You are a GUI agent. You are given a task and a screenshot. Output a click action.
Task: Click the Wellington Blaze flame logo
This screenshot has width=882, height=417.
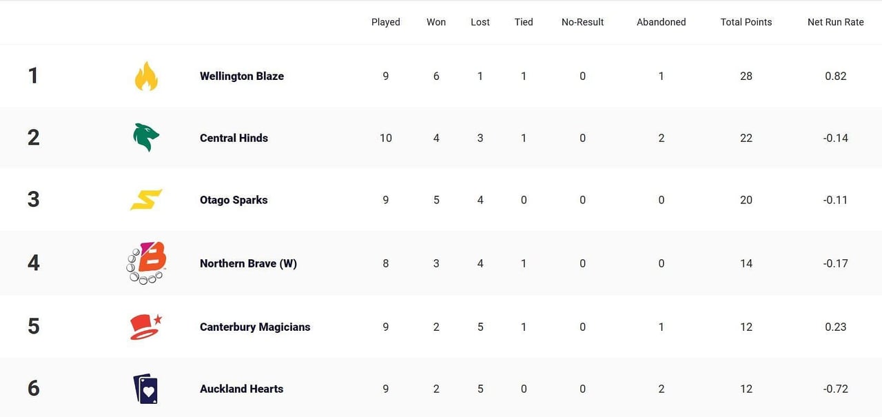146,76
